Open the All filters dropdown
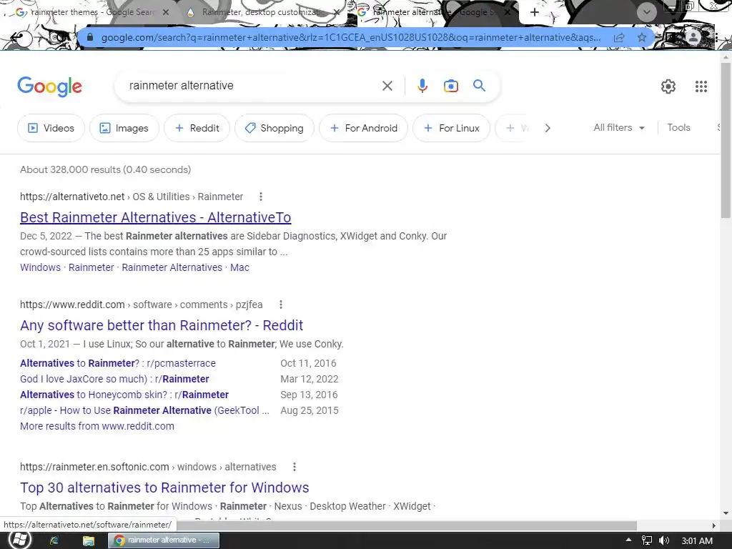The width and height of the screenshot is (732, 549). [619, 127]
